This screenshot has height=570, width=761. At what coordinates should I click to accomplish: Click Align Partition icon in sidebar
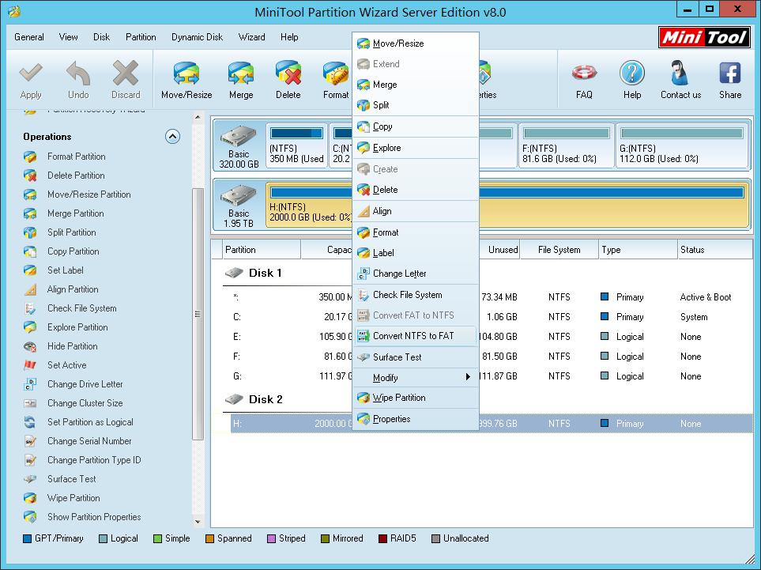click(x=30, y=289)
